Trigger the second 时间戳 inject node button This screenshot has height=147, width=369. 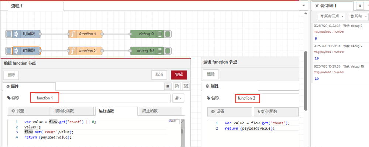(8, 51)
